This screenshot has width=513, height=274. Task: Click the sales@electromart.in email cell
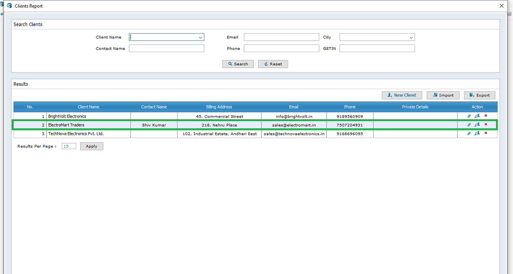pyautogui.click(x=294, y=125)
